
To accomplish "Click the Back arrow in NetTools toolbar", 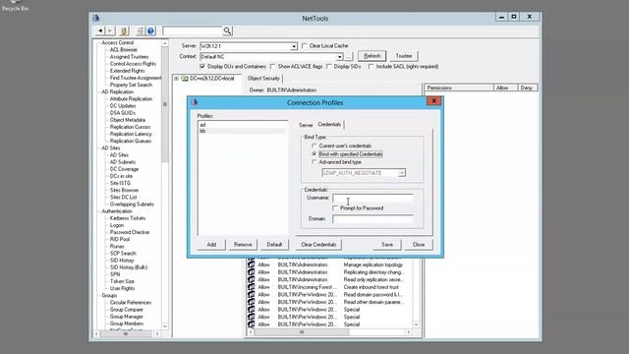I will [x=100, y=30].
